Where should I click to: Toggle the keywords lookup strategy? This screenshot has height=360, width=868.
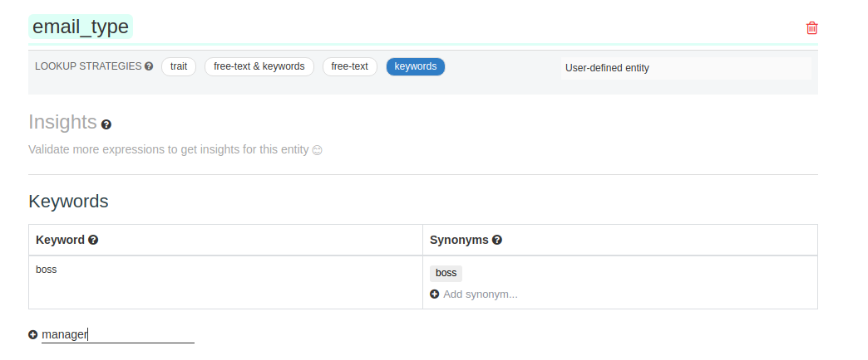[415, 66]
